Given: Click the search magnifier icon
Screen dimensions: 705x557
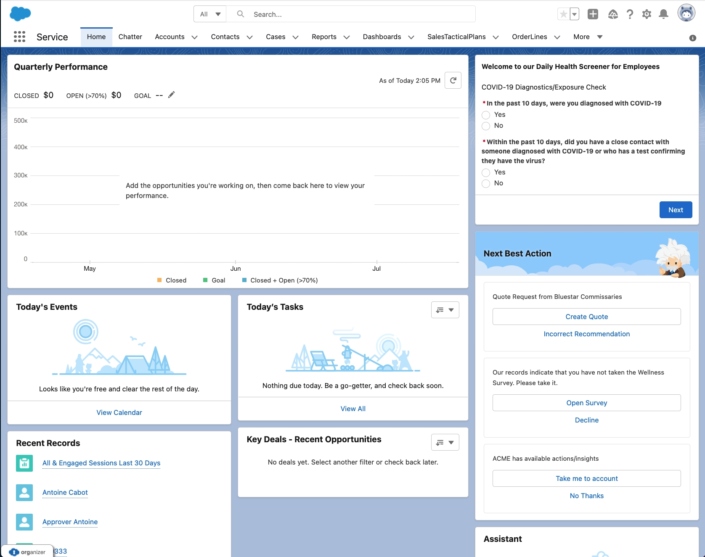Looking at the screenshot, I should point(241,14).
